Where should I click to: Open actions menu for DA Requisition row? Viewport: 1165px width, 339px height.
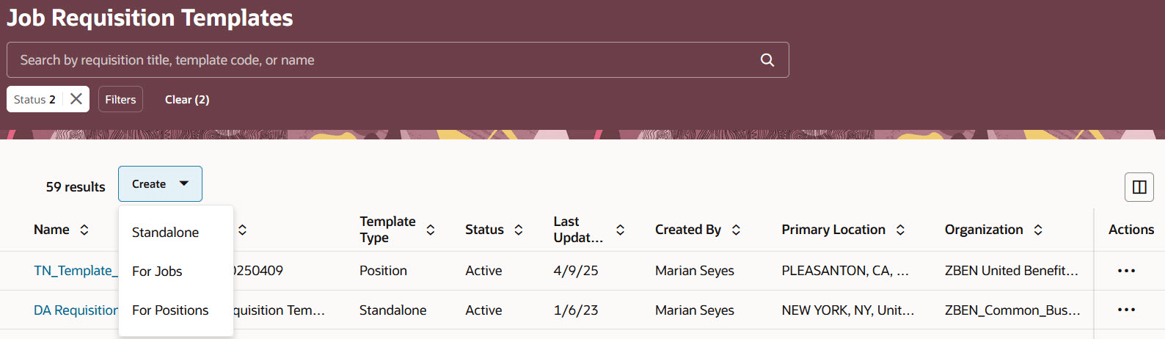coord(1126,310)
